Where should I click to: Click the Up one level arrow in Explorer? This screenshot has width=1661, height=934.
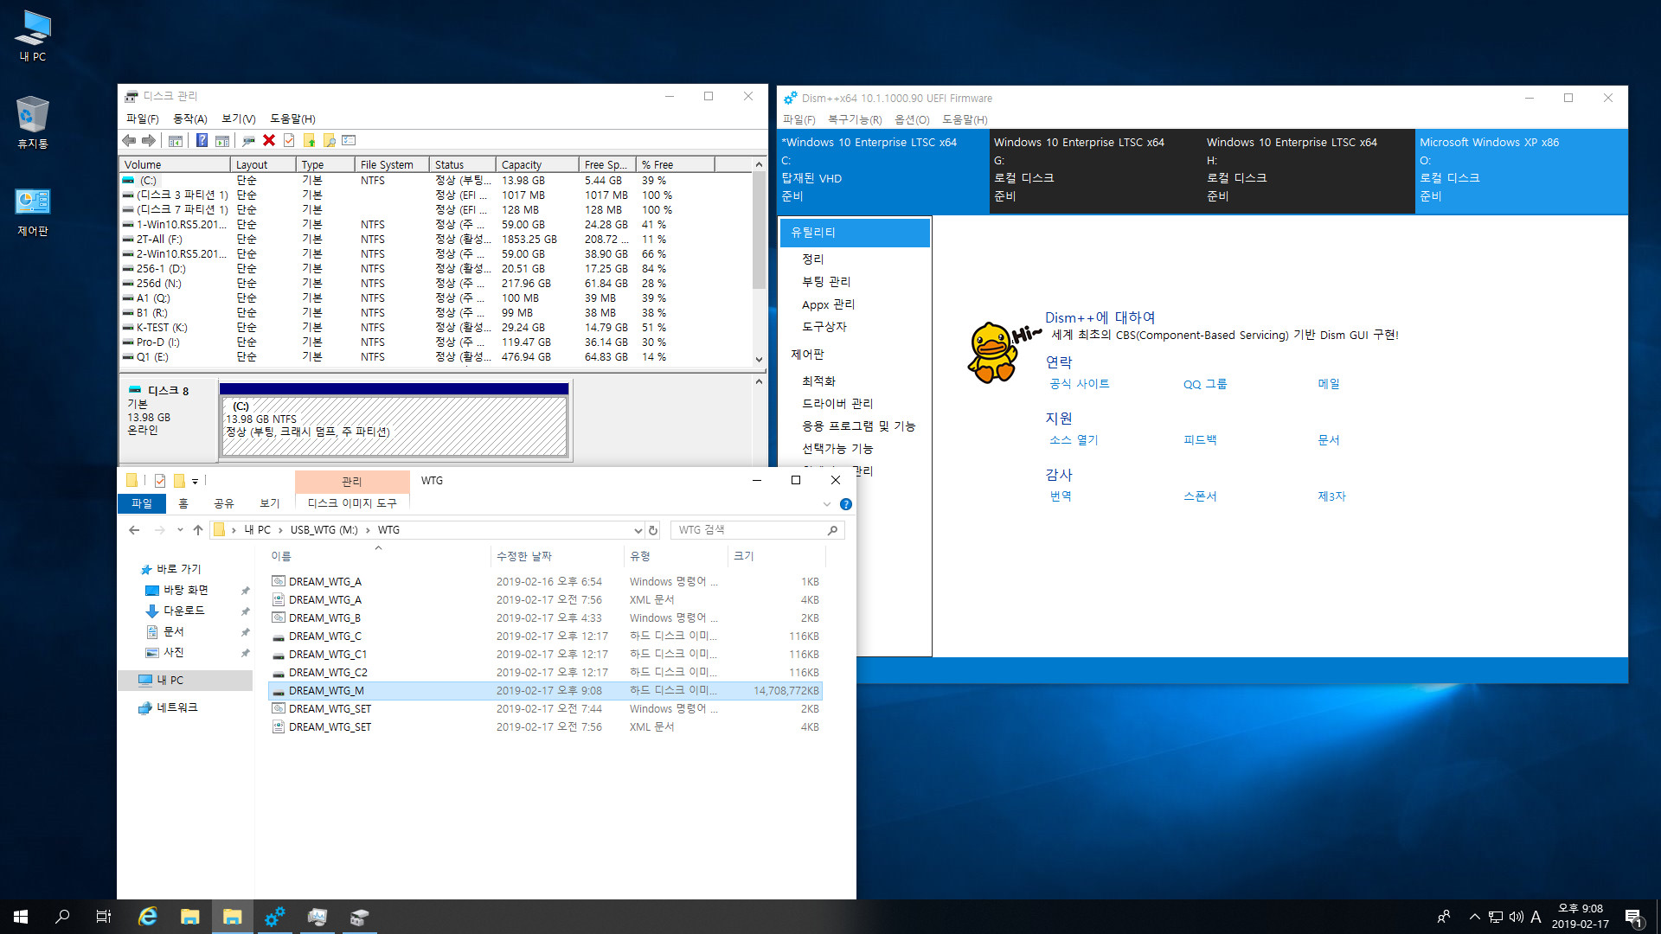coord(198,530)
